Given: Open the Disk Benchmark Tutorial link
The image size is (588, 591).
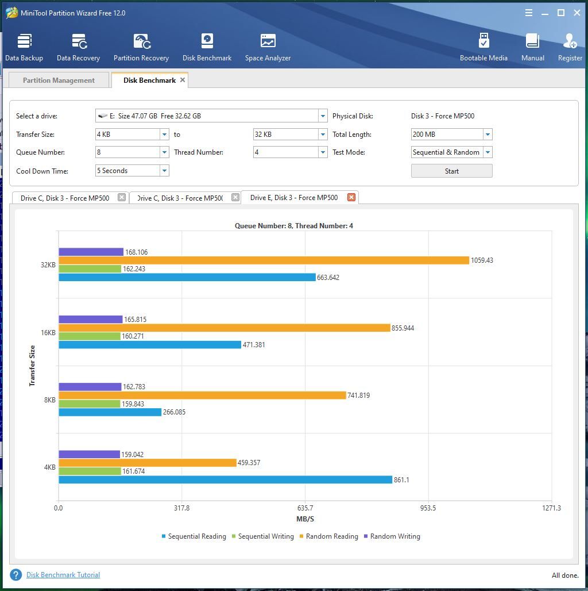Looking at the screenshot, I should (x=63, y=575).
